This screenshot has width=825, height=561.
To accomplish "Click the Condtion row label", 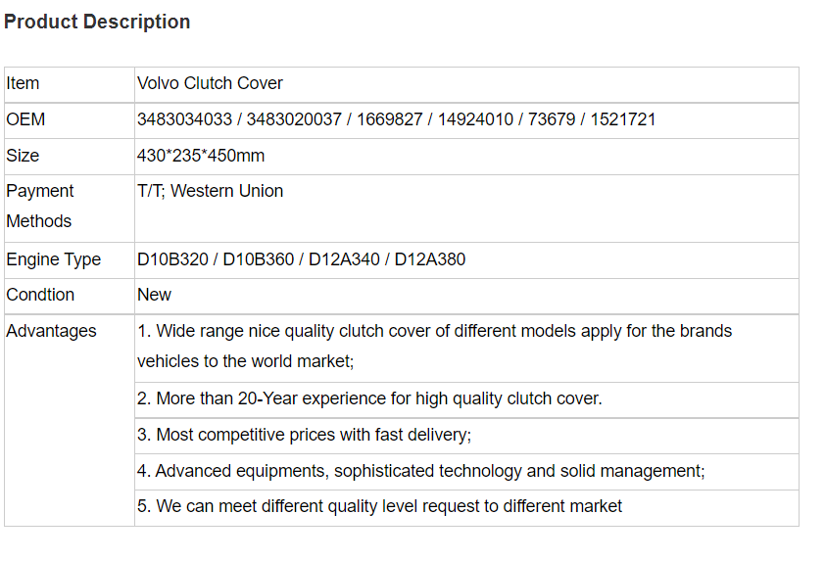I will click(40, 295).
